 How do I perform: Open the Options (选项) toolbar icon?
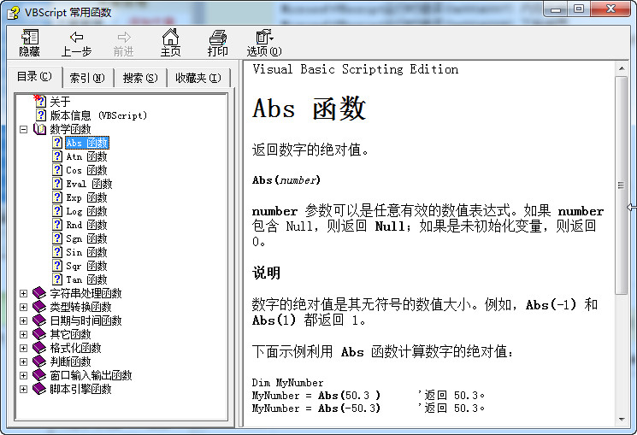click(264, 37)
